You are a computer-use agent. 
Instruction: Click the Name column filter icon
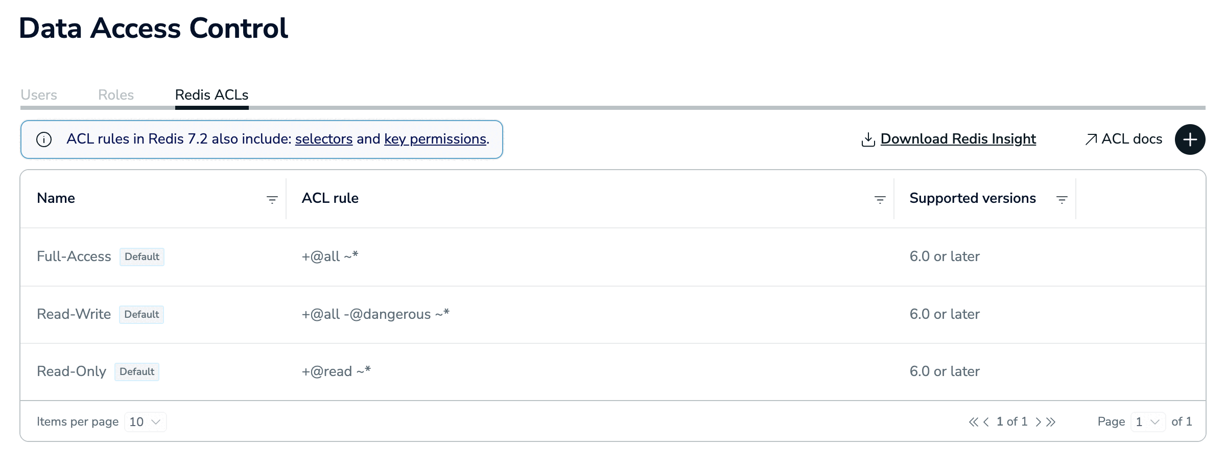(x=272, y=199)
